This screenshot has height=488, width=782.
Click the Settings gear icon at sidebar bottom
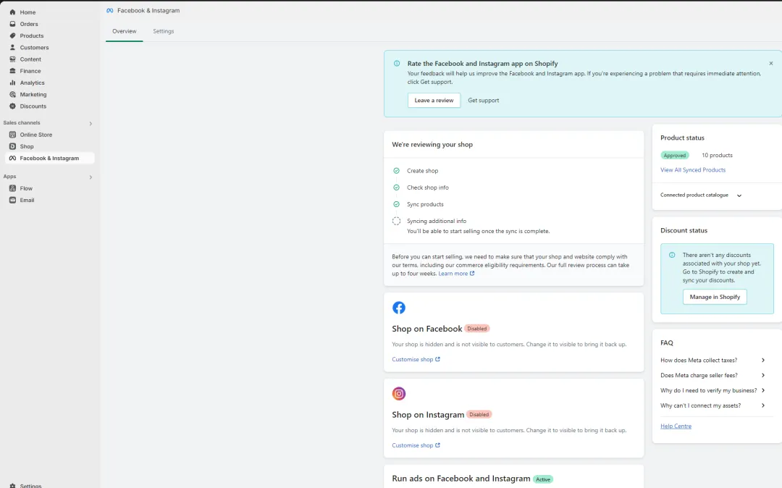coord(12,486)
